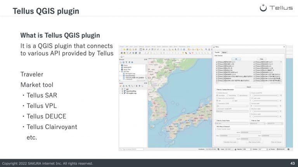Close the Tellus dialog window
Screen dimensions: 298x167
point(284,47)
